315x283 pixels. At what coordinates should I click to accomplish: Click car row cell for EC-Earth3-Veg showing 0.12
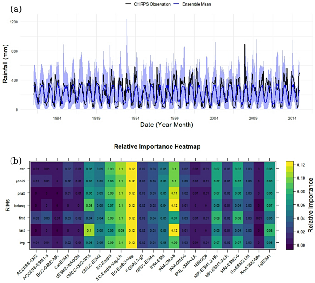132,169
